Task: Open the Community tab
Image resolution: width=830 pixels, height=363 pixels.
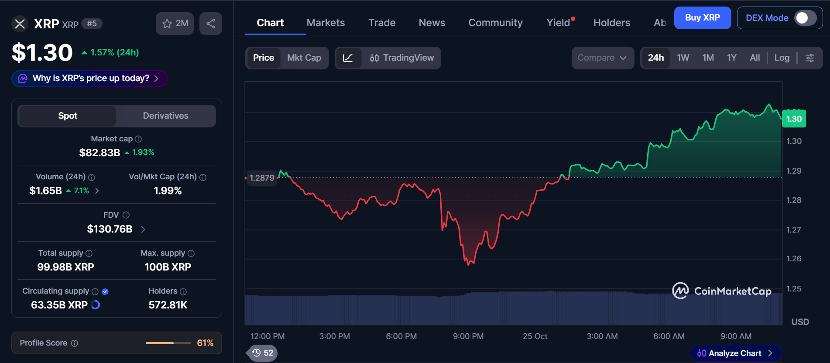Action: (495, 23)
